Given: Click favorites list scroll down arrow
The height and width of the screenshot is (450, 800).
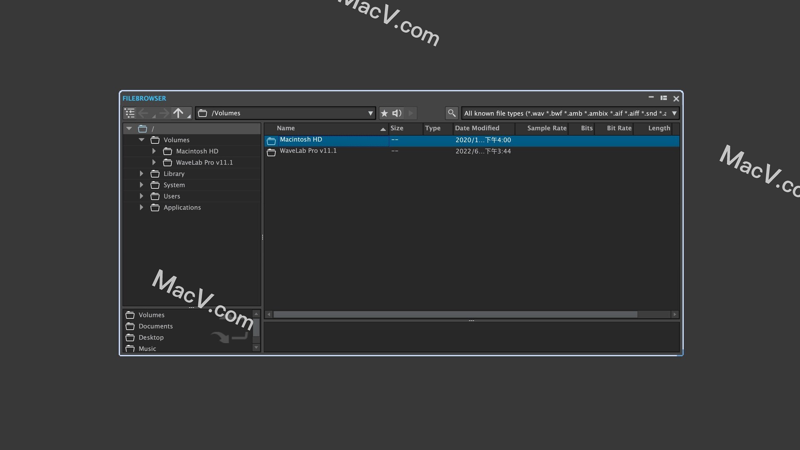Looking at the screenshot, I should point(256,347).
